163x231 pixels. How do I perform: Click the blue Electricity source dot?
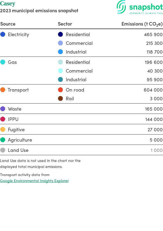click(x=3, y=34)
